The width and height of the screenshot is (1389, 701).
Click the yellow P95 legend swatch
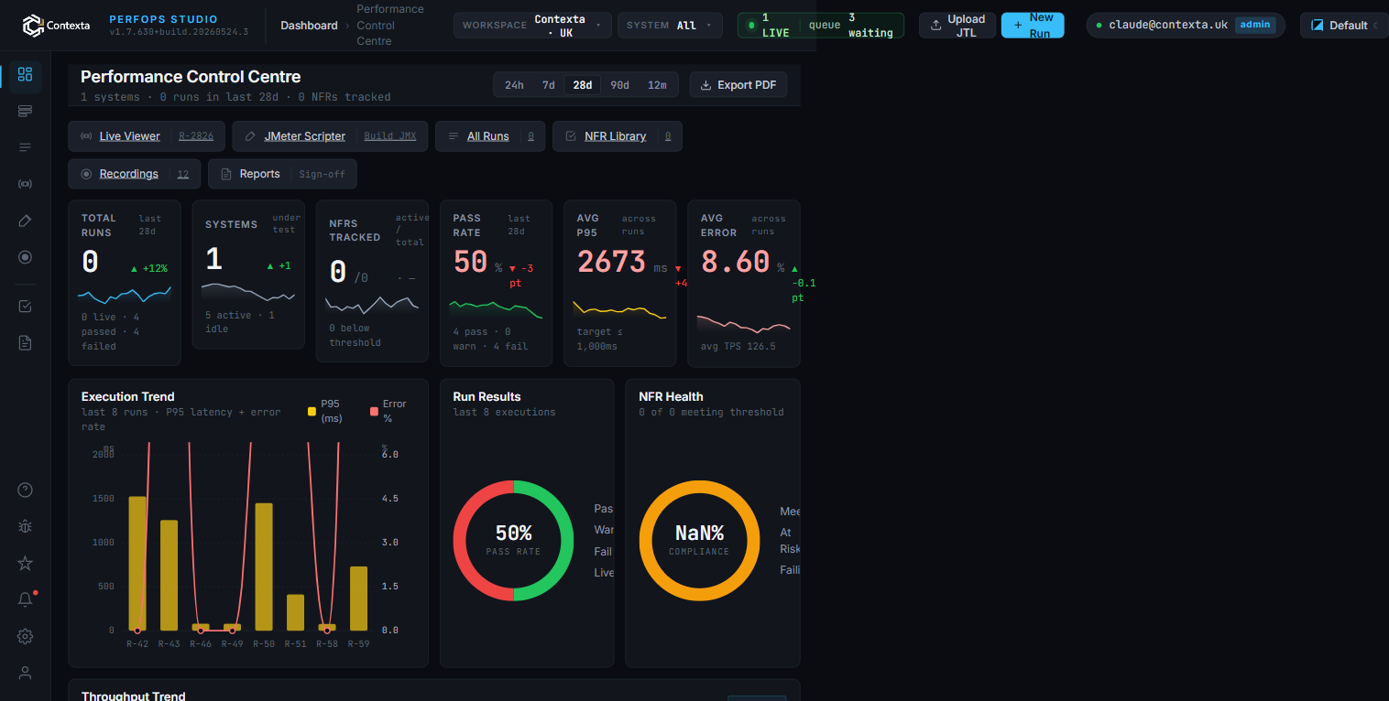click(312, 412)
